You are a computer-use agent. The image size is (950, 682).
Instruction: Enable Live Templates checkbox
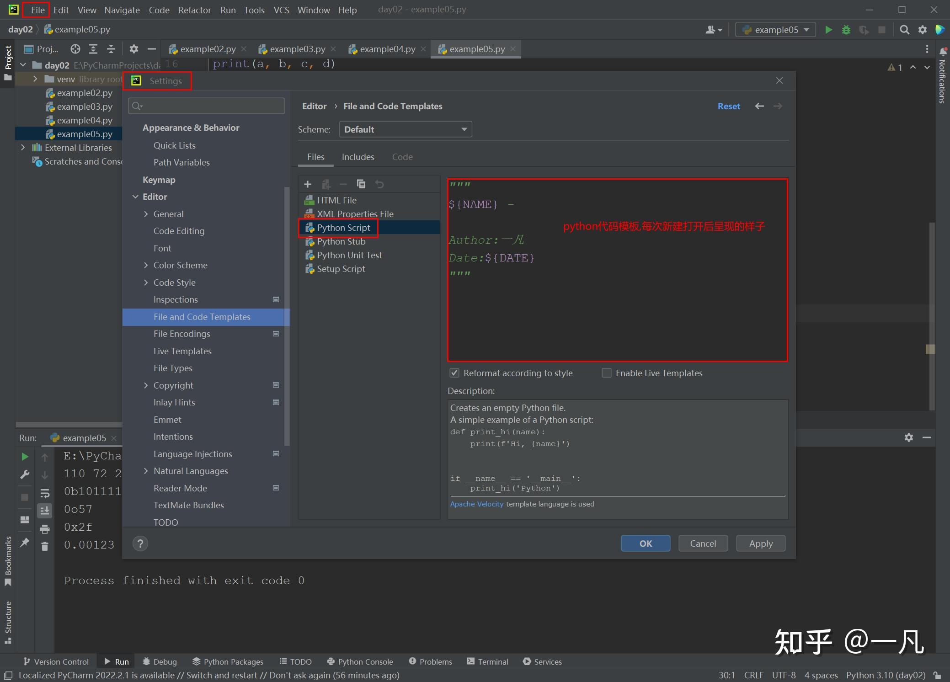607,373
